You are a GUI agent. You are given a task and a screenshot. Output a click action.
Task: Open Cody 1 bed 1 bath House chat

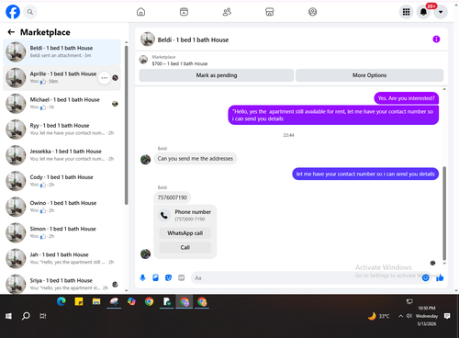(62, 181)
